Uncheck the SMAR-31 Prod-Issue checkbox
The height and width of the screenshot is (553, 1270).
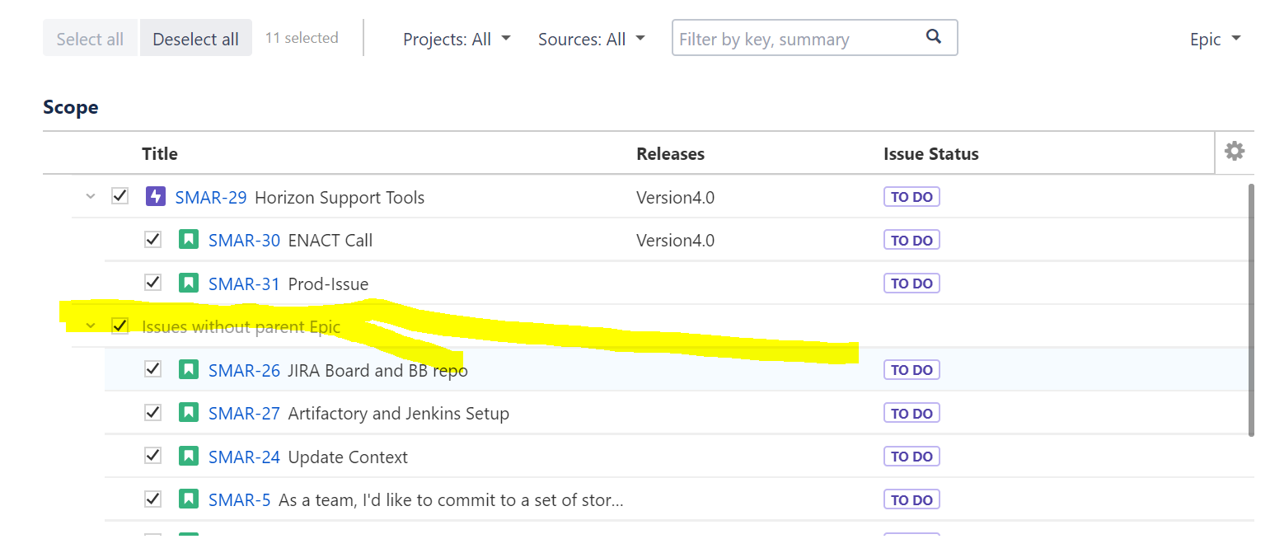tap(152, 283)
